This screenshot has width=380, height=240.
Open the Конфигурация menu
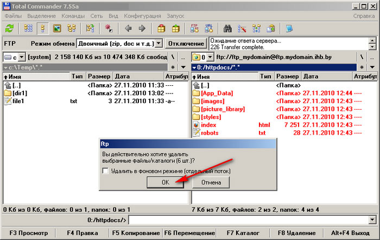142,16
